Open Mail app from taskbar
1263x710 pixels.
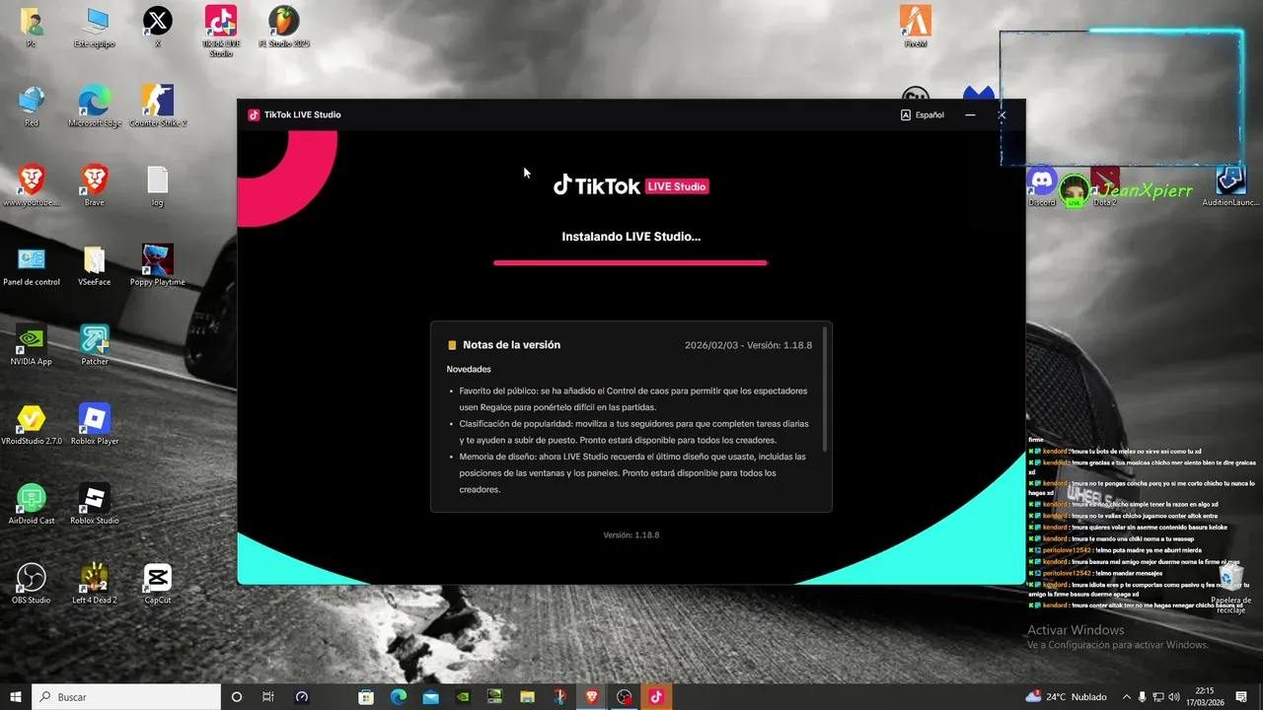tap(430, 696)
